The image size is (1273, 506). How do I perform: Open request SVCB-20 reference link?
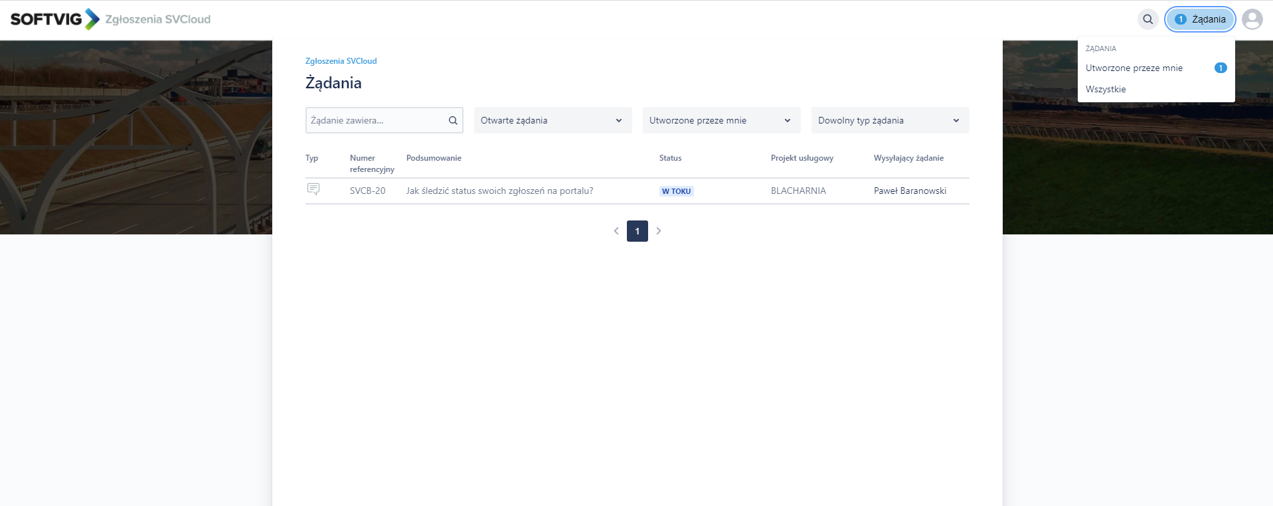click(x=367, y=191)
